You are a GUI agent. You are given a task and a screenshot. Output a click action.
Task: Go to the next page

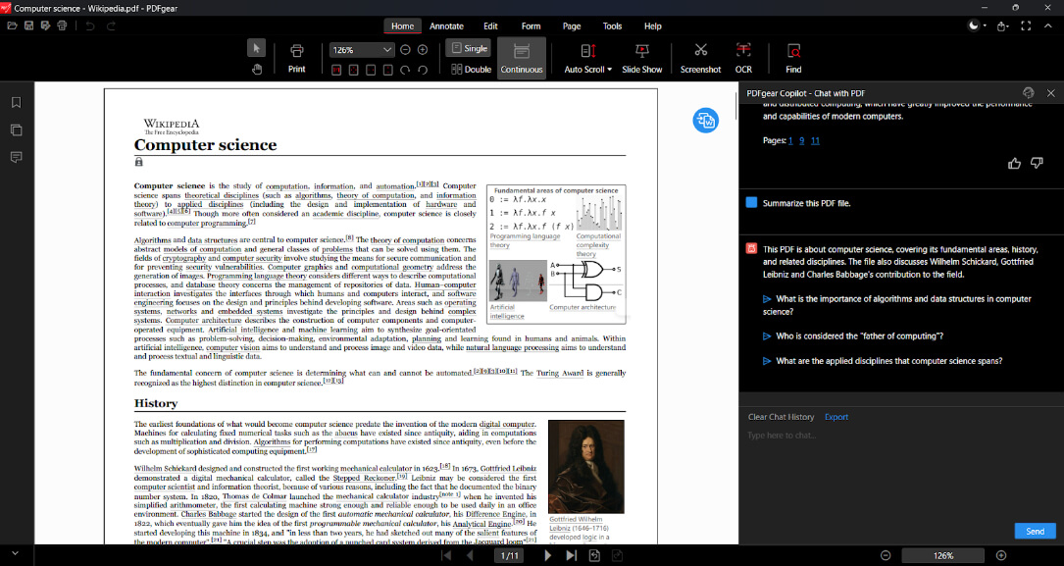(547, 555)
